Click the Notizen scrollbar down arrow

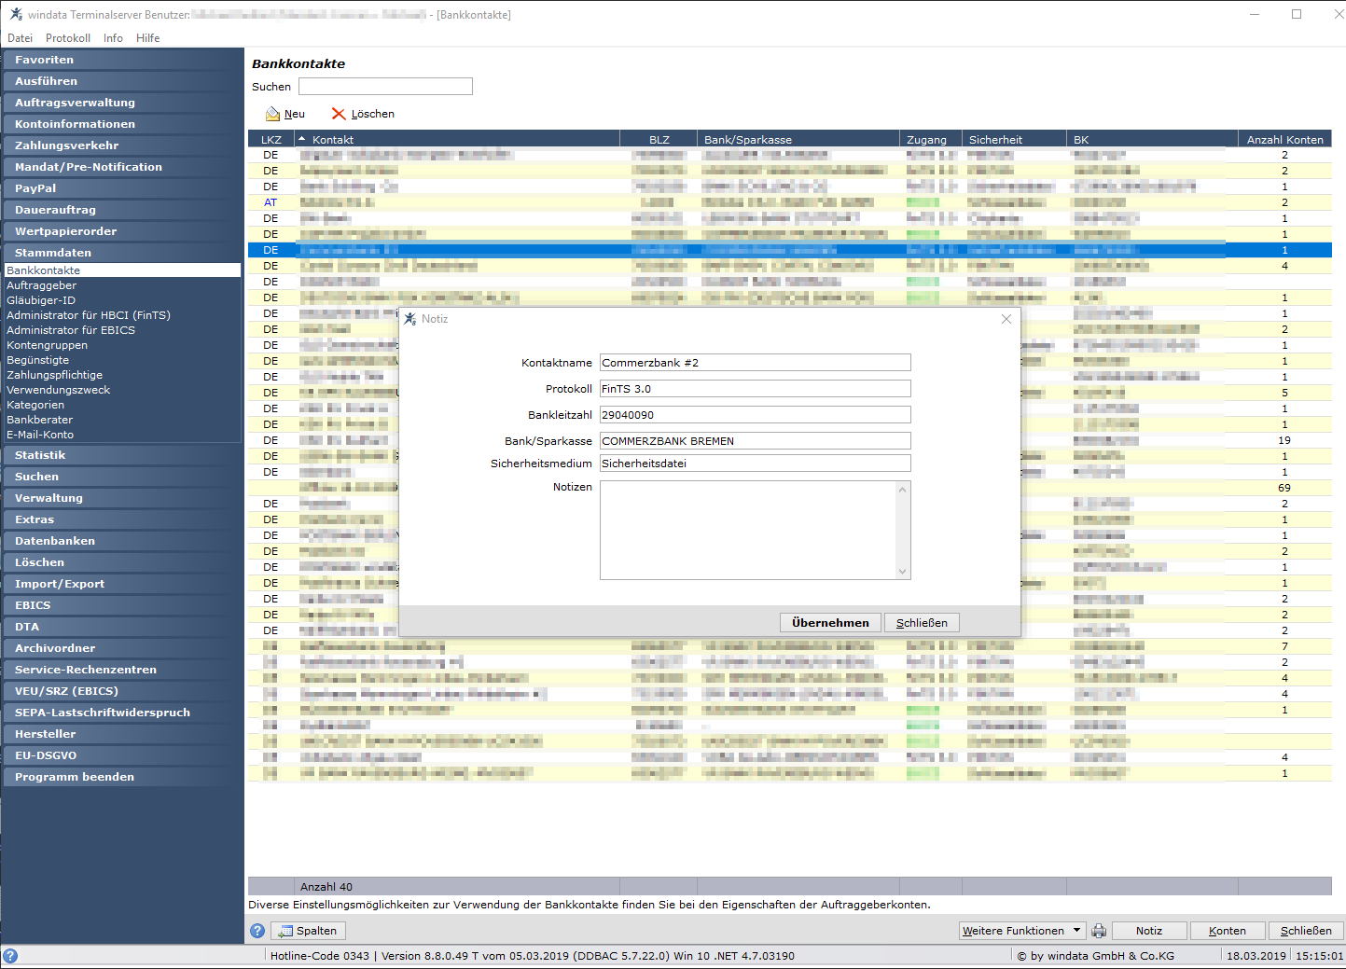point(902,572)
